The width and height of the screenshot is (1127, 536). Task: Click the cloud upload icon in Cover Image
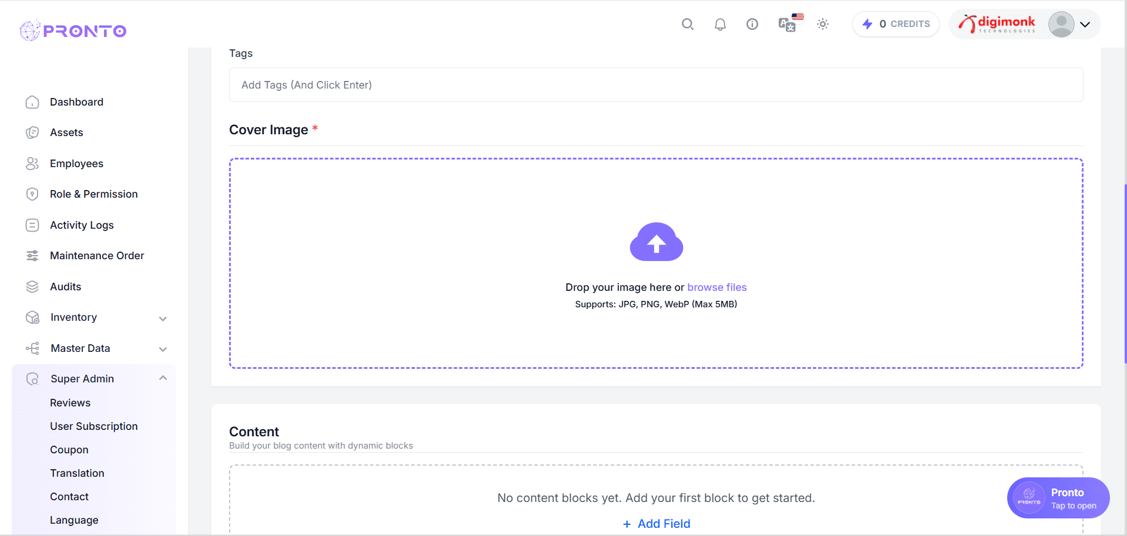click(x=656, y=242)
